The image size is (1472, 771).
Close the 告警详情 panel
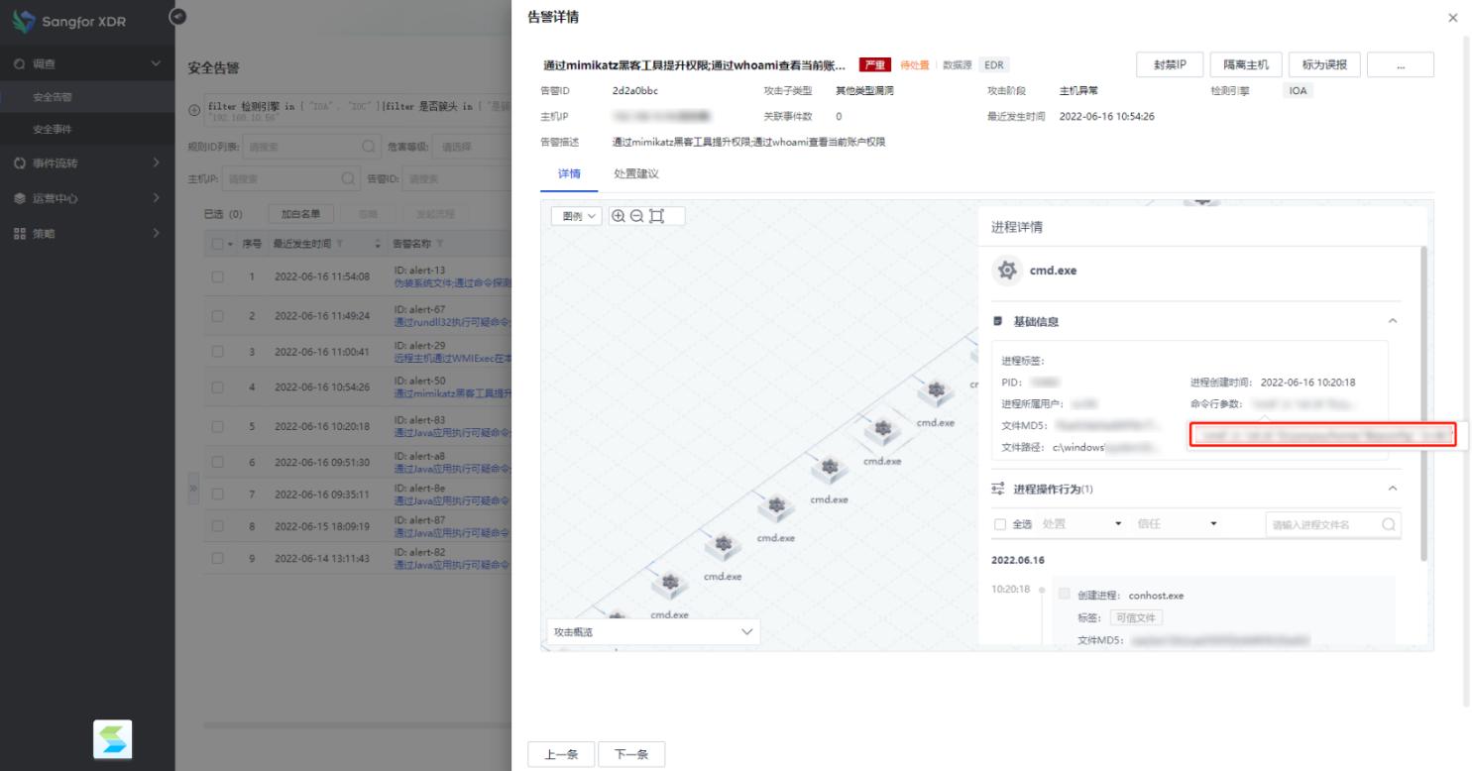(1453, 18)
